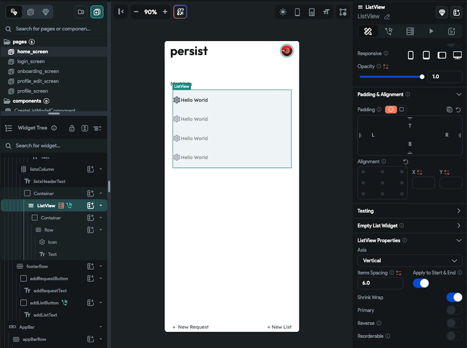467x348 pixels.
Task: Open the widget connections graph icon
Action: (x=343, y=12)
